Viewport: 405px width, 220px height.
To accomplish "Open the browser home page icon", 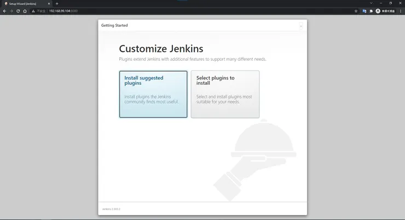I will 25,11.
